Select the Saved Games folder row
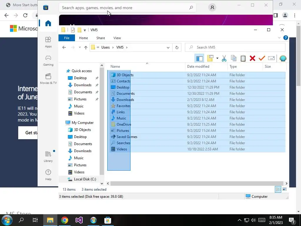Viewport: 301px width, 226px height. click(x=198, y=137)
